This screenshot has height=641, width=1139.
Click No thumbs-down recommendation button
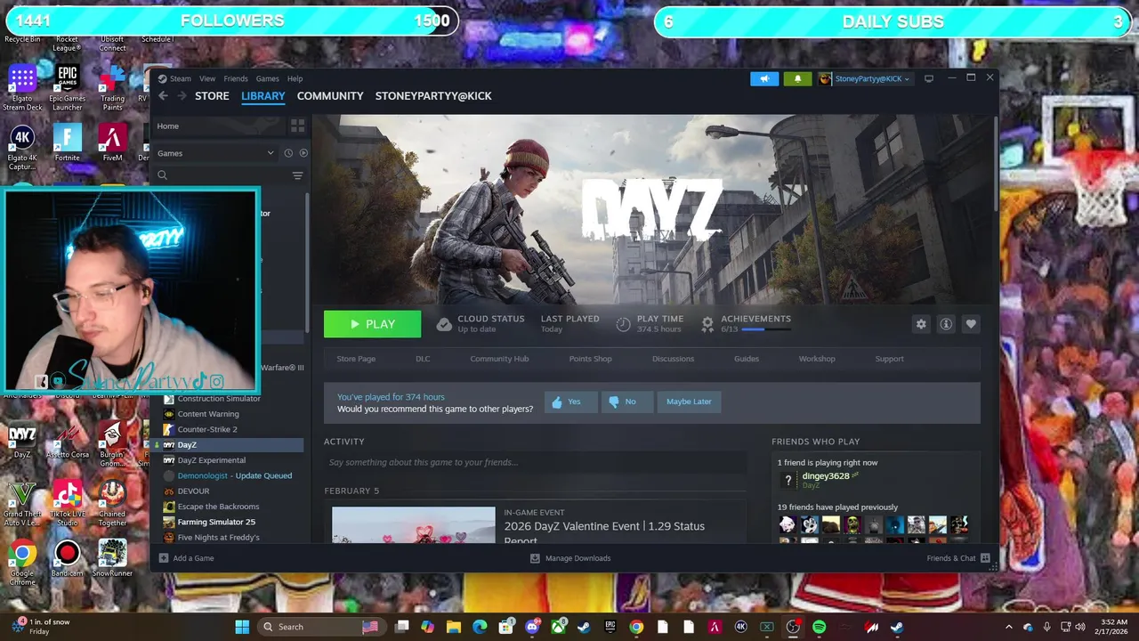point(626,402)
